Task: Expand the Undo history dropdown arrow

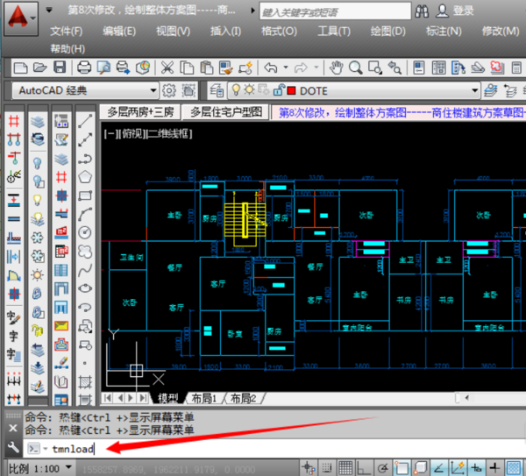Action: [x=286, y=67]
